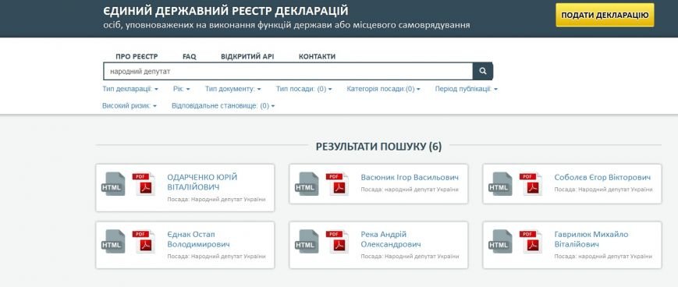Open the name link Река Андрій Олександрович

tap(391, 239)
